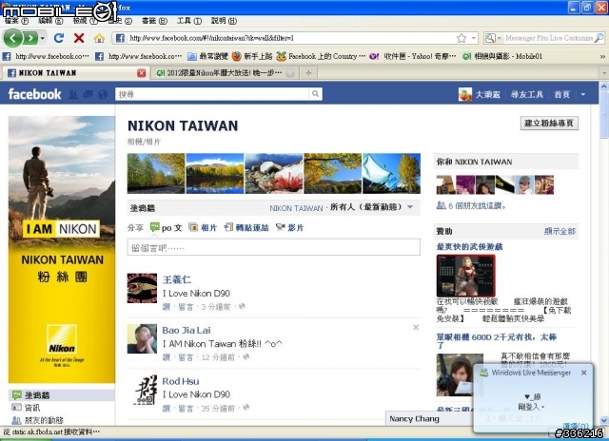Click the 建立粉絲專頁 button

pyautogui.click(x=549, y=124)
